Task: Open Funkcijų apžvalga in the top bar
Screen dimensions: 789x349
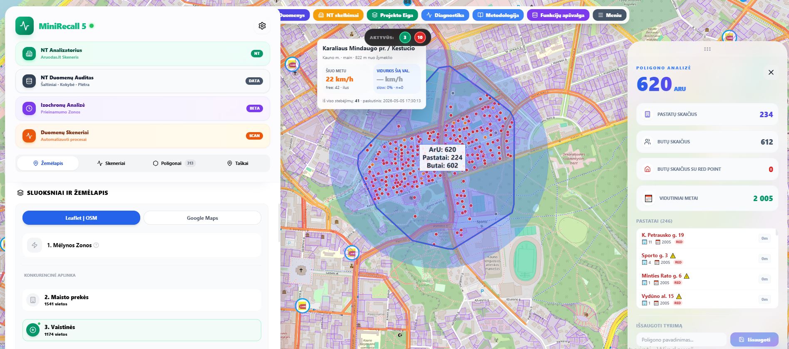Action: pyautogui.click(x=558, y=15)
